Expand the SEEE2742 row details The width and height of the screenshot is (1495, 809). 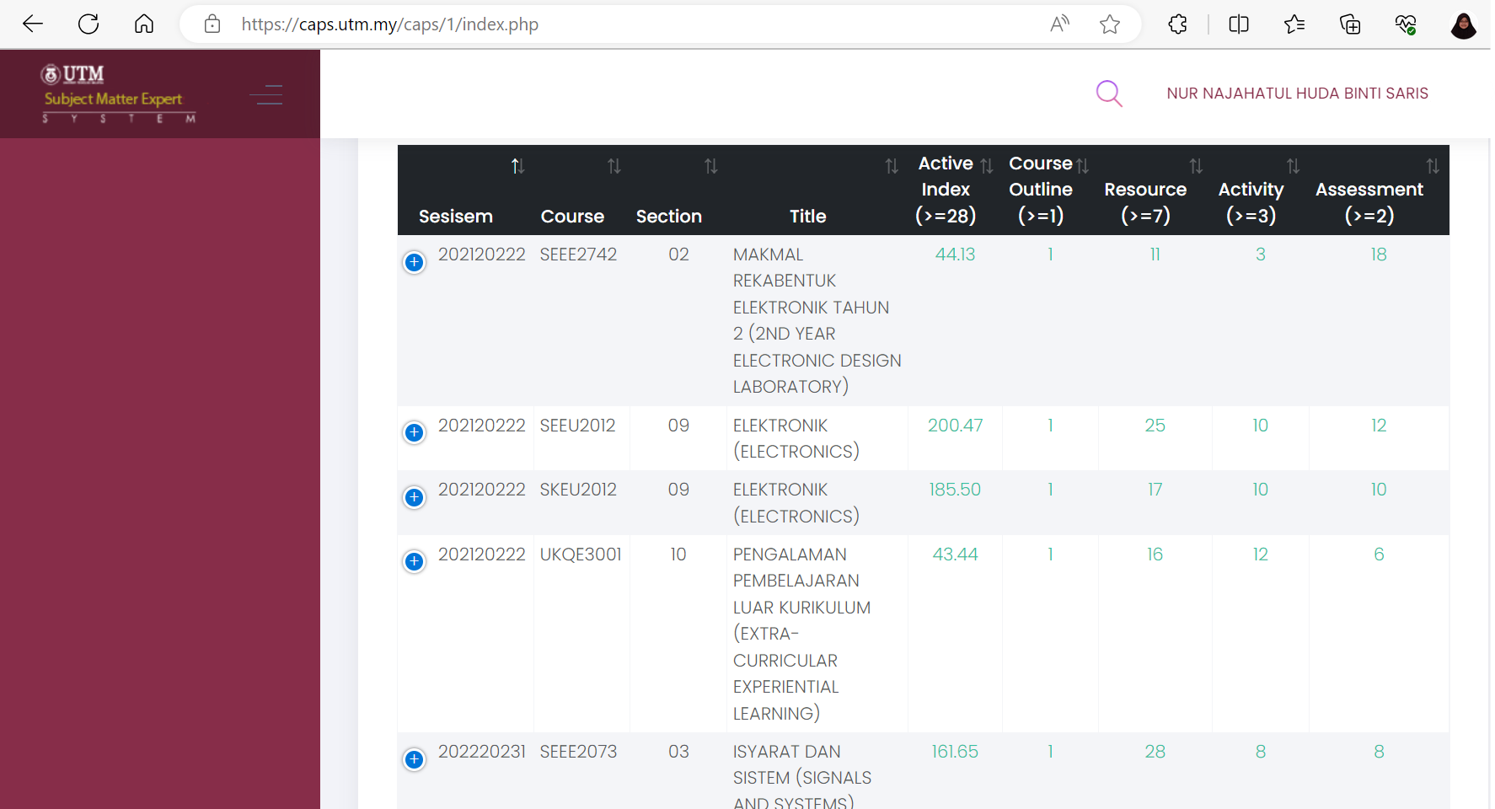click(x=414, y=262)
